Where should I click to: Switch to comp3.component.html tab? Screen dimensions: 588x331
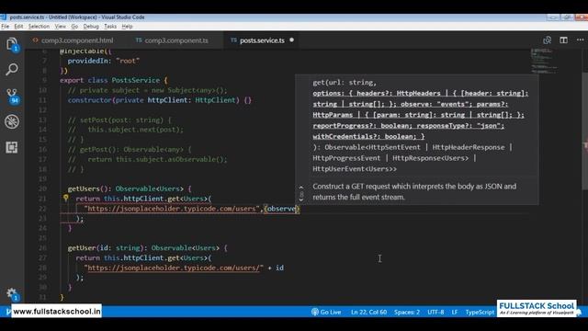(x=73, y=40)
